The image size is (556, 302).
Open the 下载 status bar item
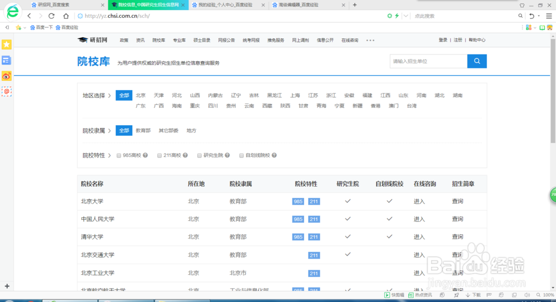[x=473, y=295]
